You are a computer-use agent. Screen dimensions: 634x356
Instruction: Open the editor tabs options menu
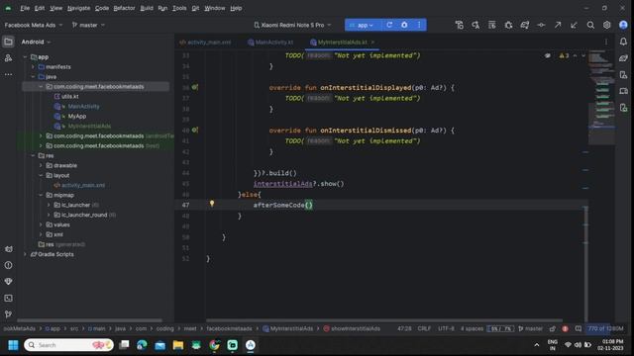tap(605, 42)
